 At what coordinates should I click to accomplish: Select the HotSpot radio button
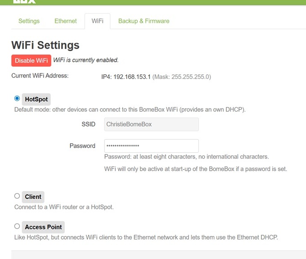17,98
